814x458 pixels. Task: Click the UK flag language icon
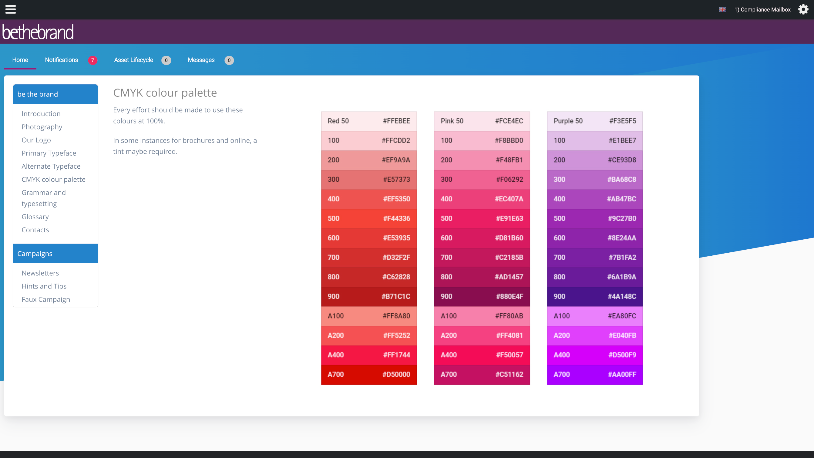pos(722,9)
